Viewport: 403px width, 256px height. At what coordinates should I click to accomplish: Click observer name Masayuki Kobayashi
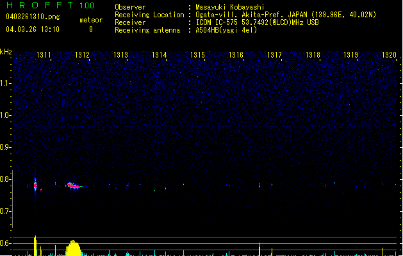tap(230, 7)
